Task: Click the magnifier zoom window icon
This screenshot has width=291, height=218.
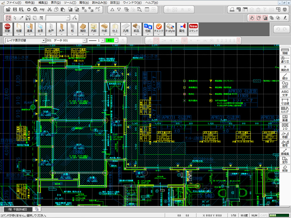Action: click(x=139, y=9)
